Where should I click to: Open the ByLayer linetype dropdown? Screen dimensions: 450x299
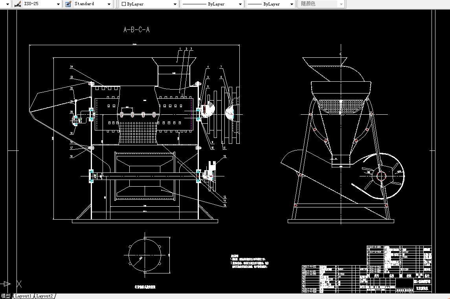point(240,4)
